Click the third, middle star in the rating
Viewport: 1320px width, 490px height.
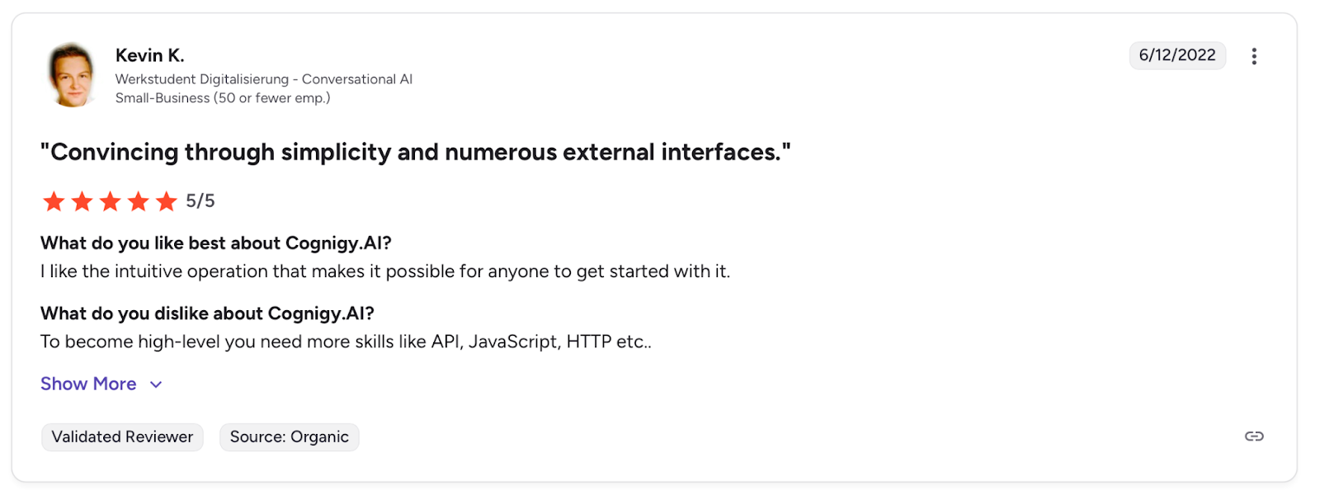pyautogui.click(x=110, y=201)
